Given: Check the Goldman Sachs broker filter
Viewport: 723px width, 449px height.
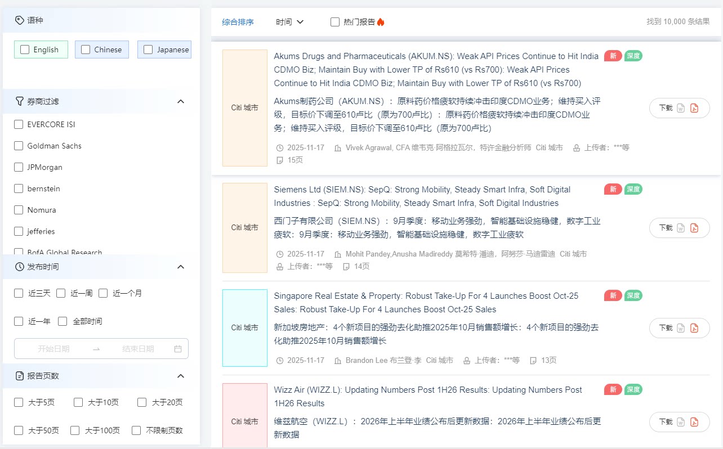Looking at the screenshot, I should tap(19, 146).
